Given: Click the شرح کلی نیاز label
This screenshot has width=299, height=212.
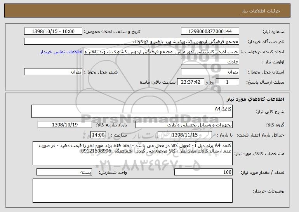Looking at the screenshot, I should coord(270,112).
